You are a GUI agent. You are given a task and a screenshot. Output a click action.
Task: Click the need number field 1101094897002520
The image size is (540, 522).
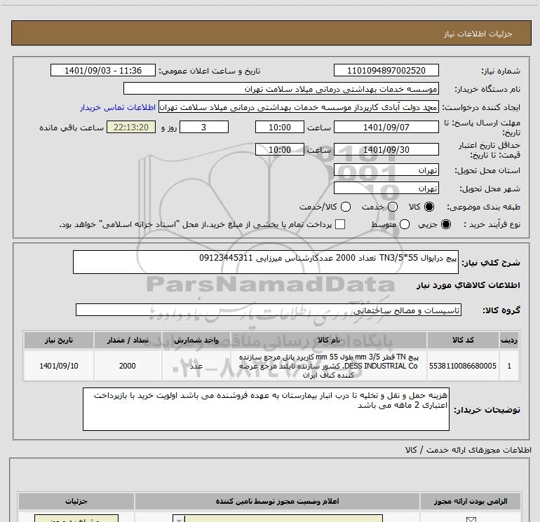coord(386,71)
